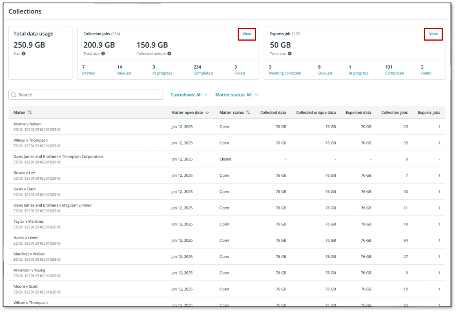The image size is (457, 313).
Task: Expand the Matter status: All filter
Action: (x=236, y=95)
